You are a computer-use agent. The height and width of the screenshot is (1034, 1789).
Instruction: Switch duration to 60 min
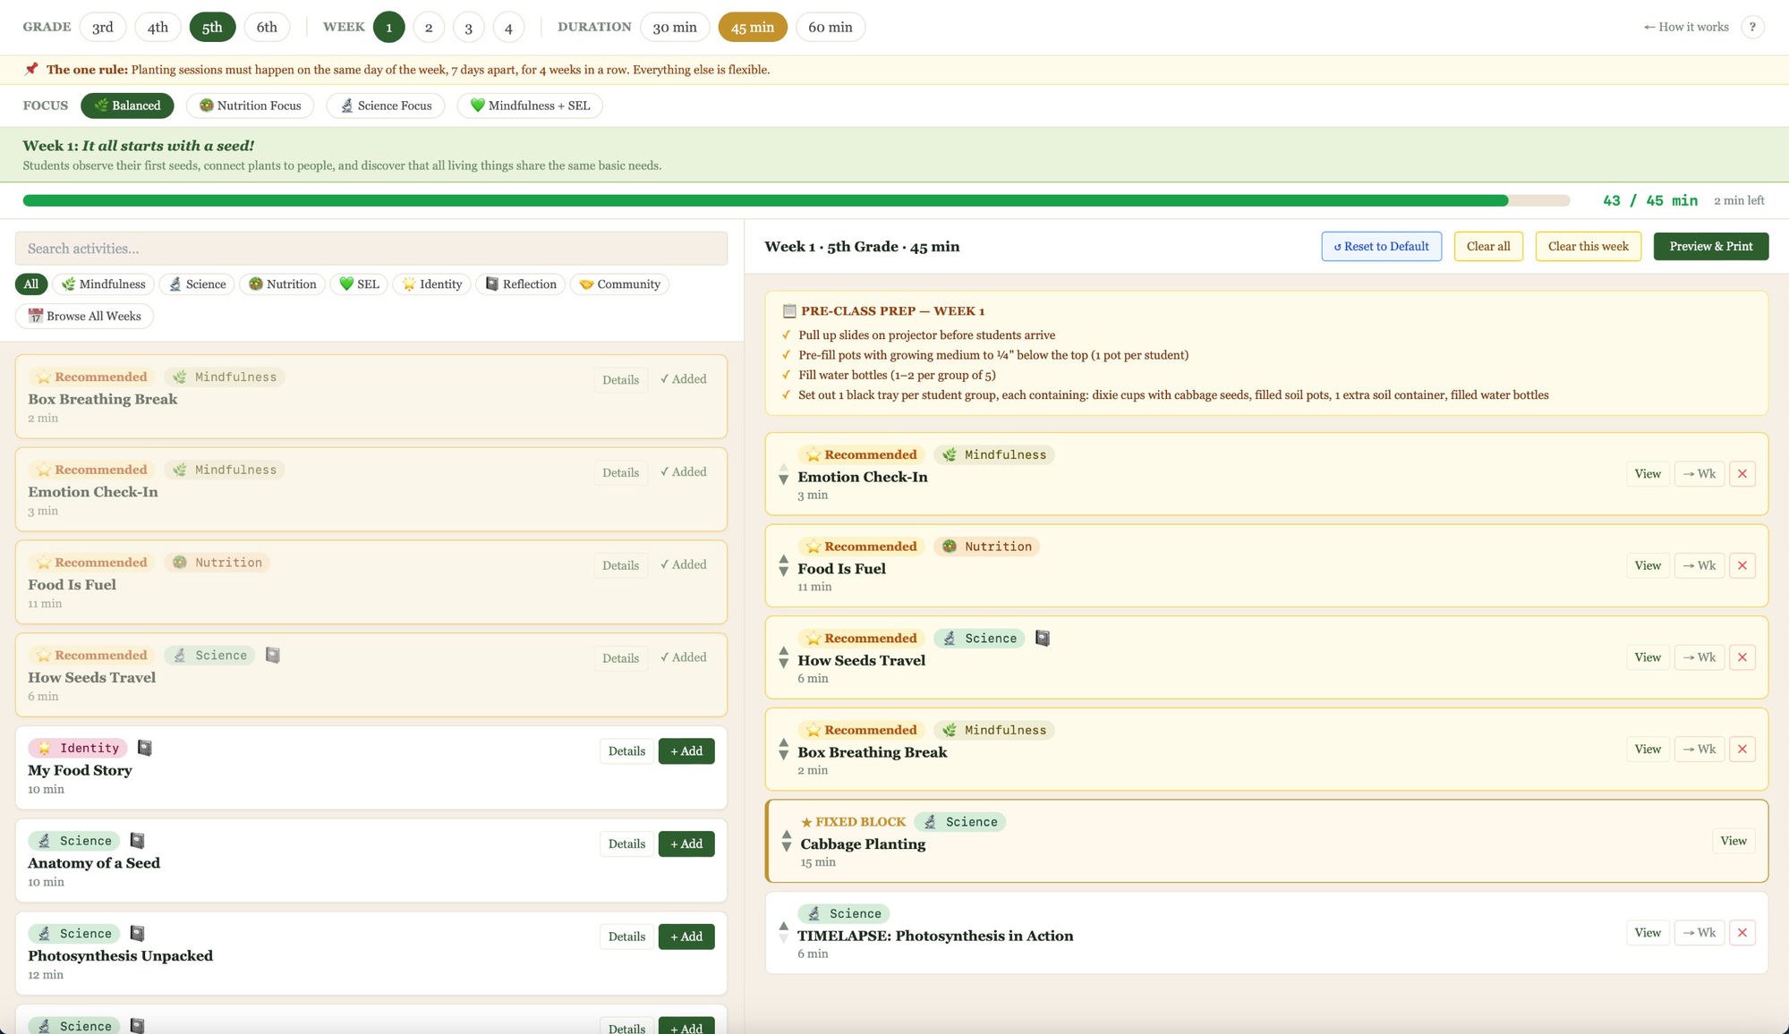point(830,27)
